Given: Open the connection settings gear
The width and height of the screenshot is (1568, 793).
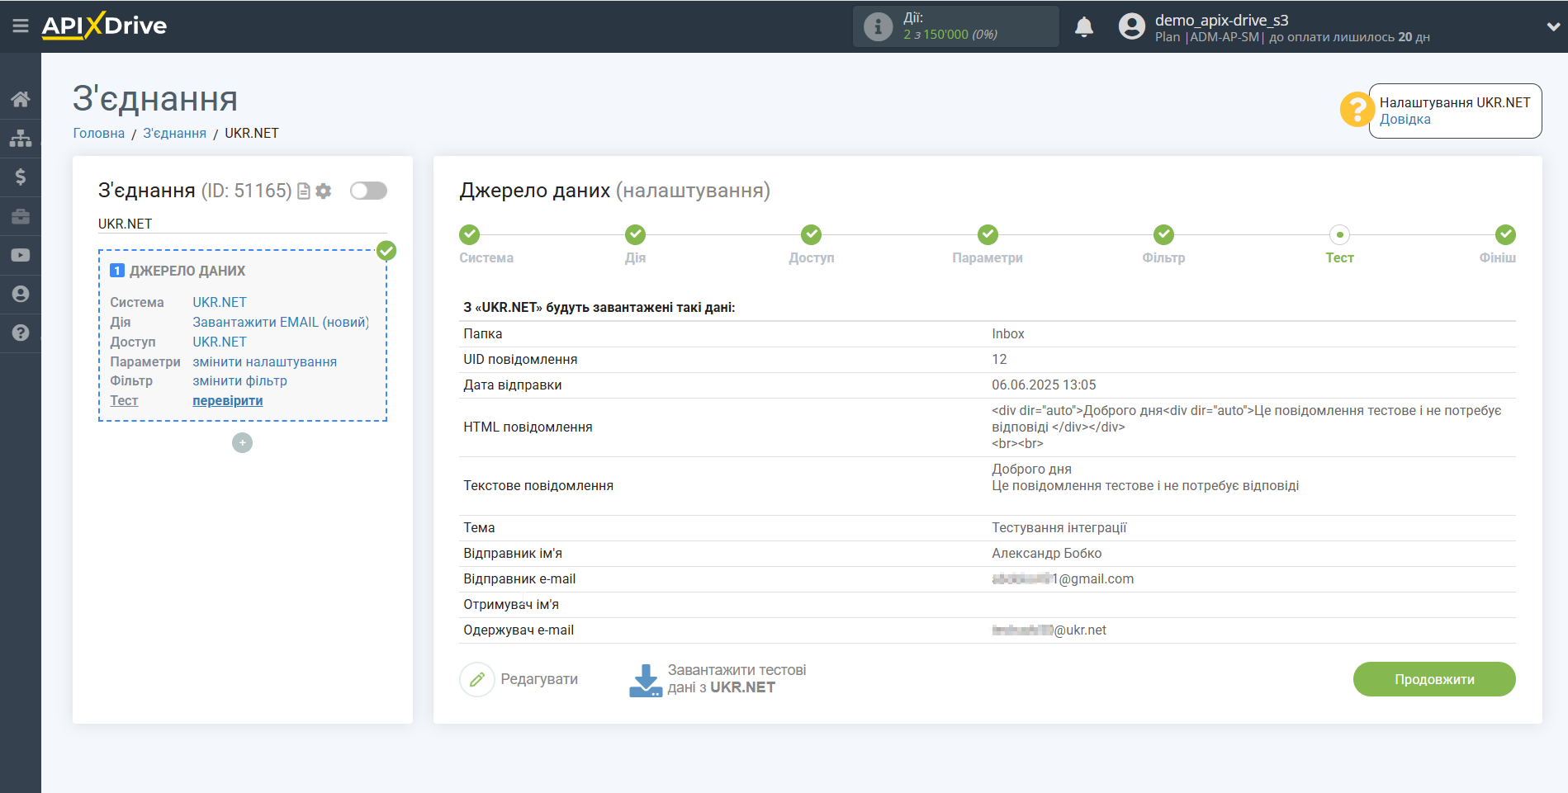Looking at the screenshot, I should click(x=324, y=191).
